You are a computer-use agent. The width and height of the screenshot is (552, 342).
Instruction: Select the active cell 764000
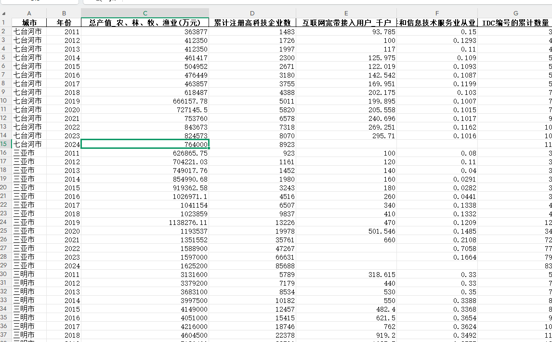(x=145, y=144)
